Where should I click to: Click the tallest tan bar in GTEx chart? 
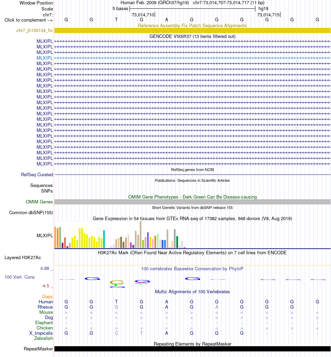[x=140, y=234]
